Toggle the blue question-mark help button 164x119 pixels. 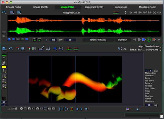pyautogui.click(x=9, y=39)
